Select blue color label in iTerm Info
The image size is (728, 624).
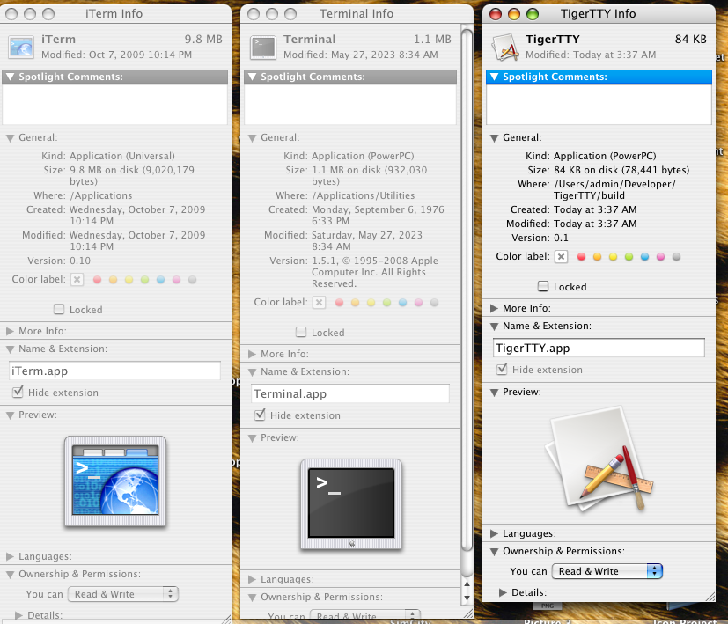(160, 280)
